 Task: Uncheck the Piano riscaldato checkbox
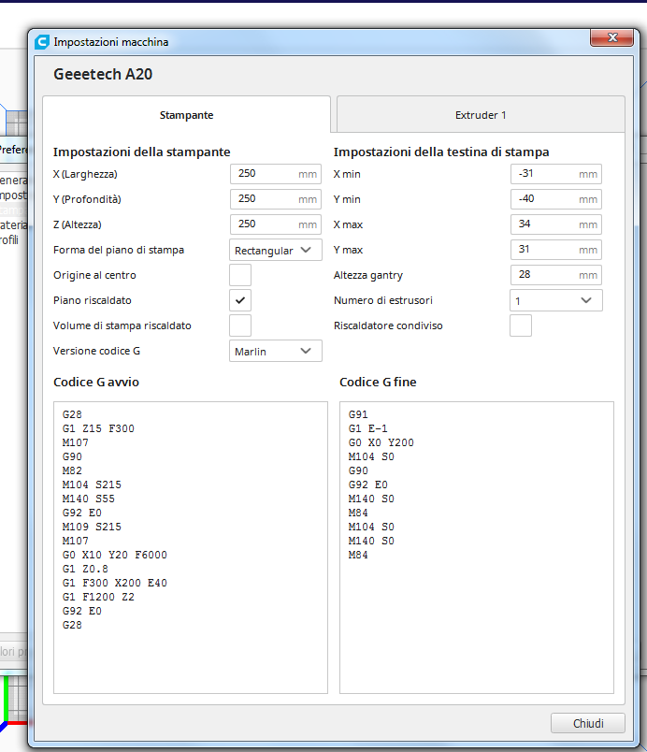coord(240,300)
